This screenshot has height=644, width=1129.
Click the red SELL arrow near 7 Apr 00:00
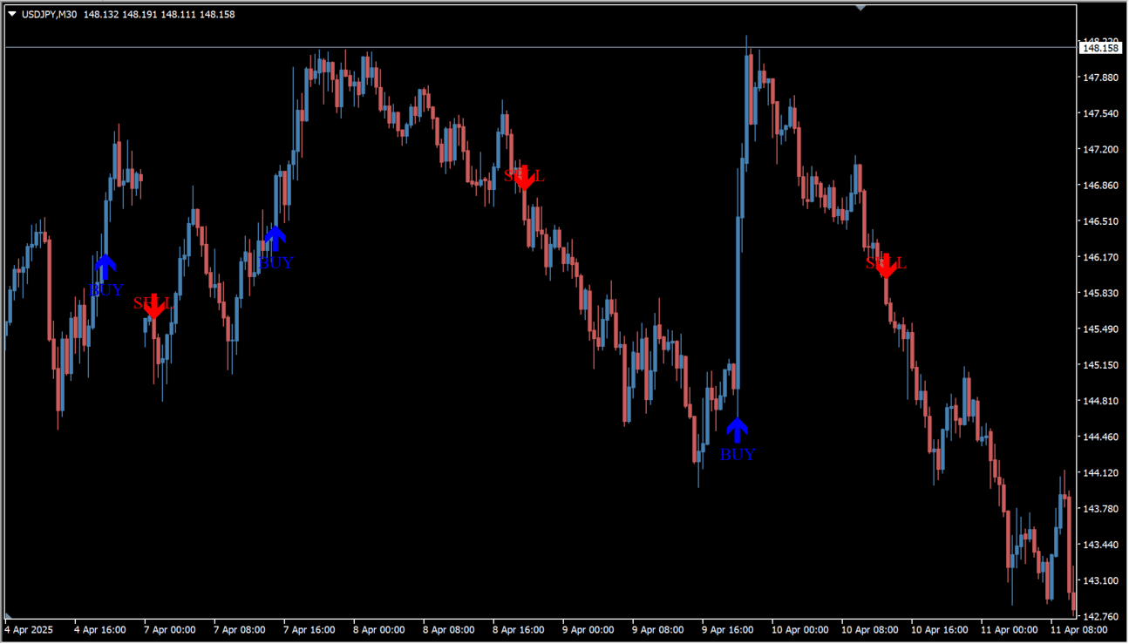coord(154,306)
